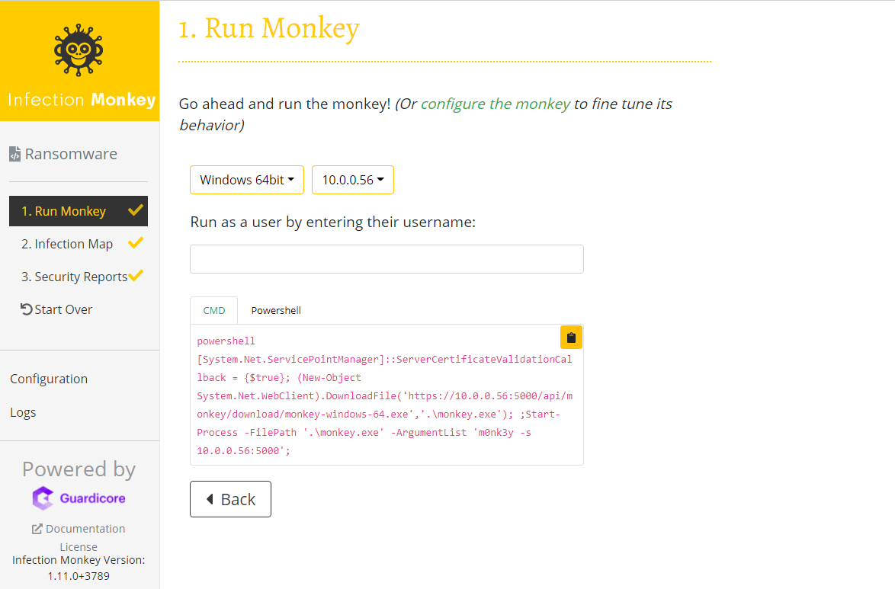895x589 pixels.
Task: Switch to the Powershell tab
Action: pos(276,310)
